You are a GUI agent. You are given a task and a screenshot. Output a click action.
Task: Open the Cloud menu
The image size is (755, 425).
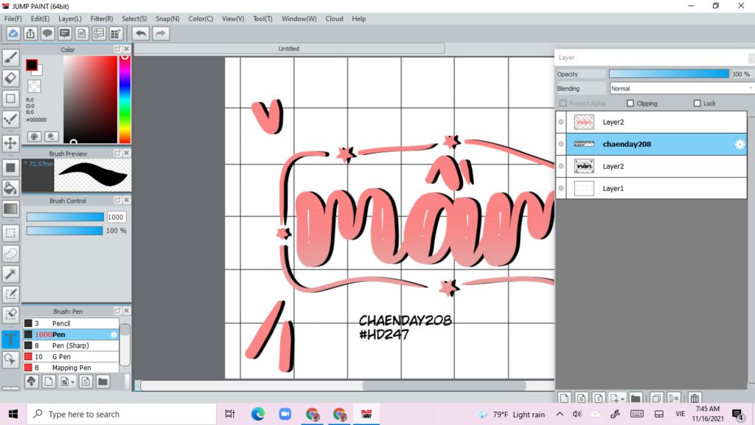[x=334, y=18]
